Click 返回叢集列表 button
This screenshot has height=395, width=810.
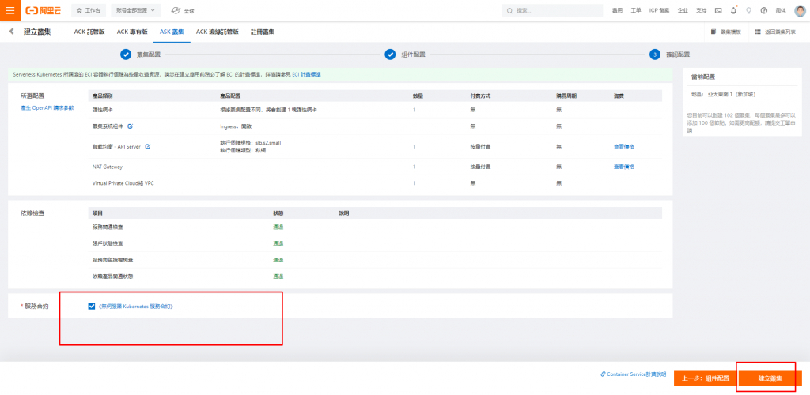(x=775, y=32)
